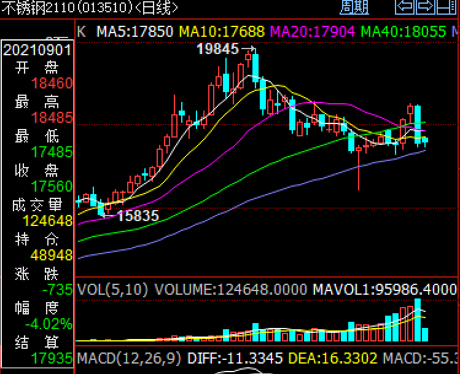
Task: Click the left arrow navigation icon
Action: (405, 7)
